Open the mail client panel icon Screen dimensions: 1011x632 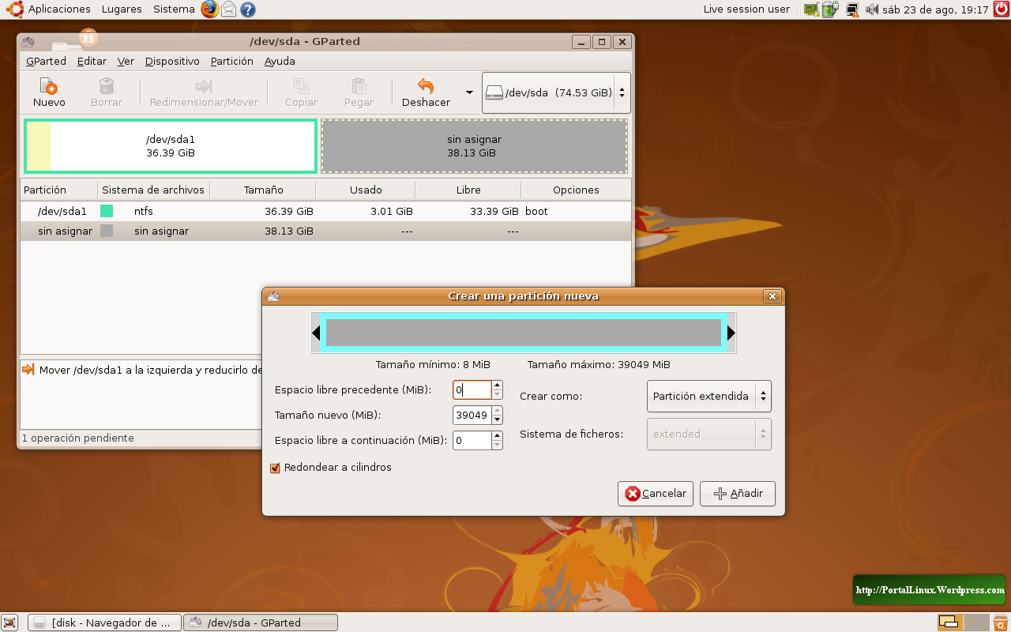coord(228,9)
